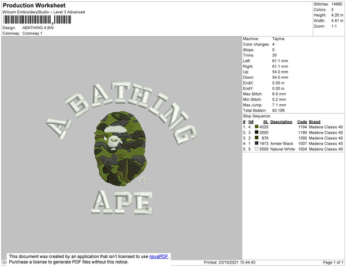Click code 1004 in the Natural White row
The height and width of the screenshot is (267, 346).
pyautogui.click(x=303, y=149)
